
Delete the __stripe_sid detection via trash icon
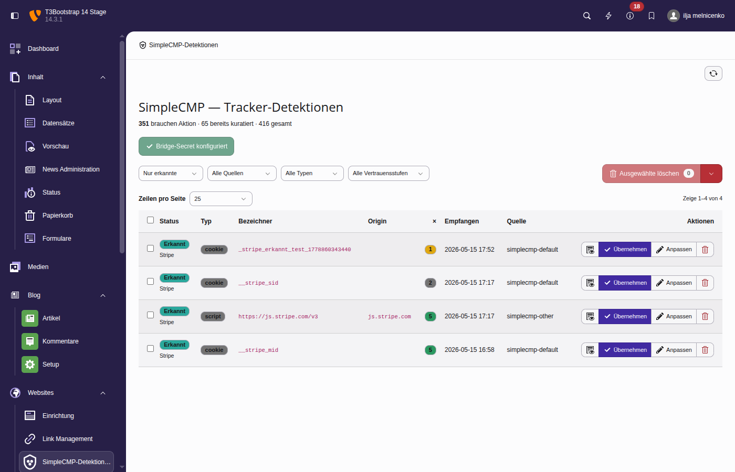(705, 283)
